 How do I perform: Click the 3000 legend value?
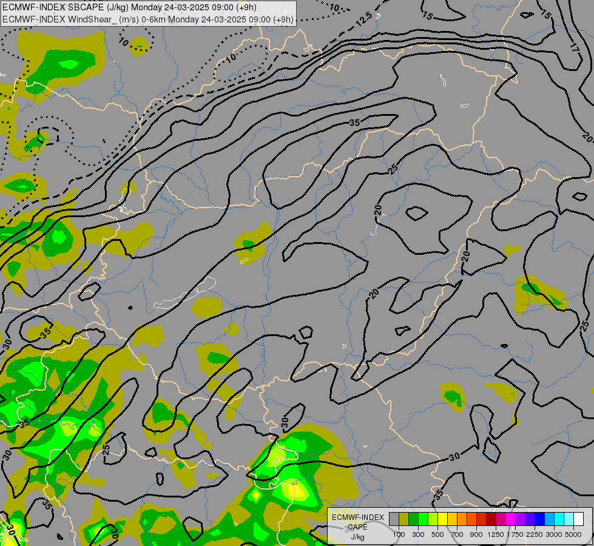[x=554, y=534]
